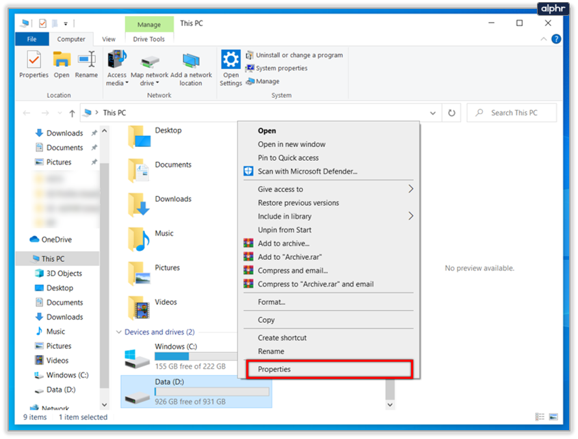Image resolution: width=578 pixels, height=439 pixels.
Task: Open the Access media ribbon menu
Action: 117,68
